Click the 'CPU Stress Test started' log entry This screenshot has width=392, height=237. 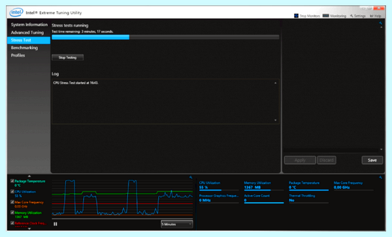pos(76,83)
